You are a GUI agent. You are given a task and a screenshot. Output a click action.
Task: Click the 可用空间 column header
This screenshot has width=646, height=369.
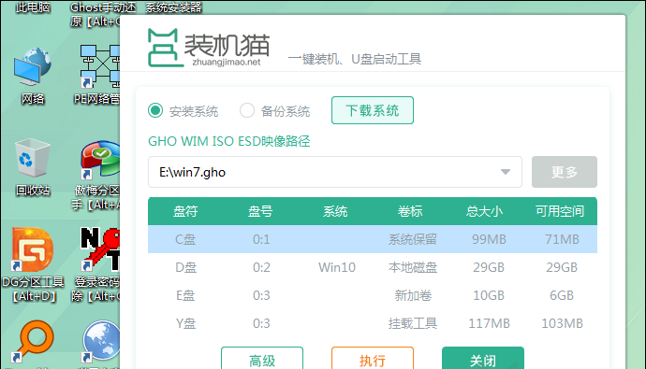pos(560,211)
